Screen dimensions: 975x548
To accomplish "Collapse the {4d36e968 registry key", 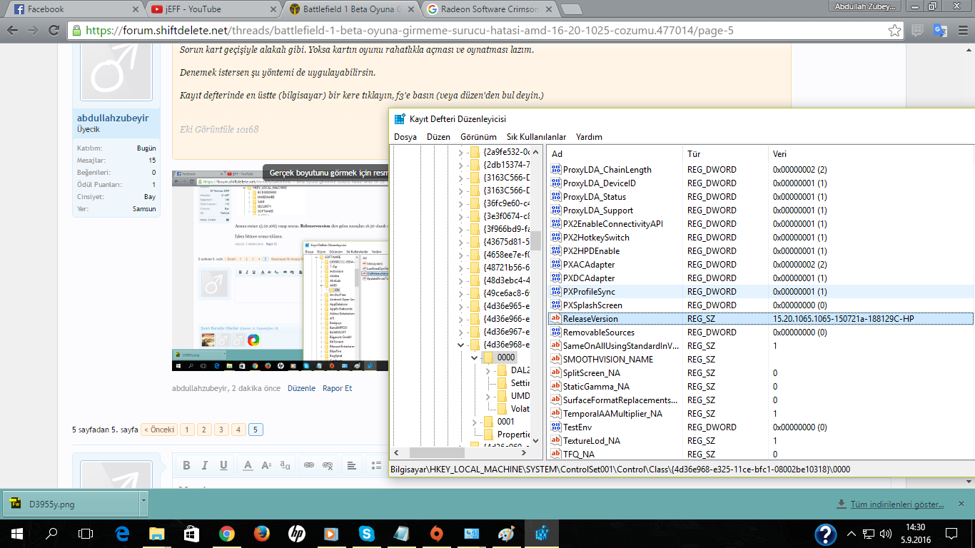I will [x=460, y=345].
